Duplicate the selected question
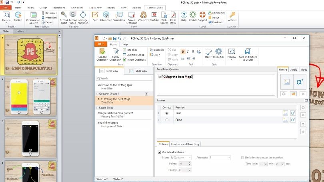The width and height of the screenshot is (324, 182). point(157,49)
